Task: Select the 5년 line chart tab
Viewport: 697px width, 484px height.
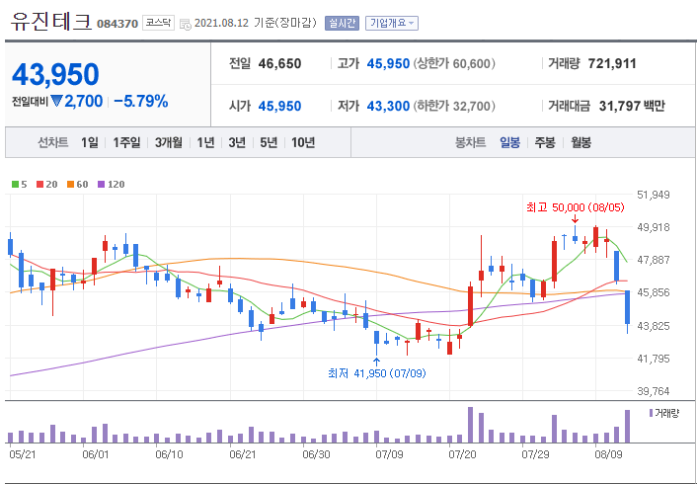Action: [269, 143]
